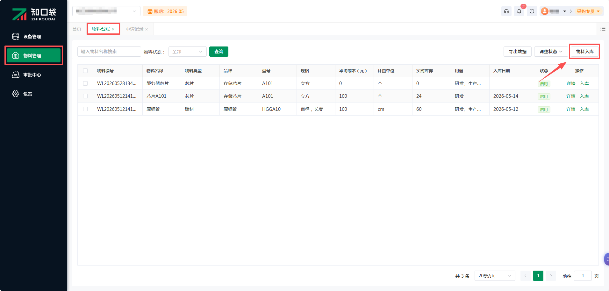This screenshot has width=609, height=291.
Task: Click the alert info circle icon
Action: 532,11
